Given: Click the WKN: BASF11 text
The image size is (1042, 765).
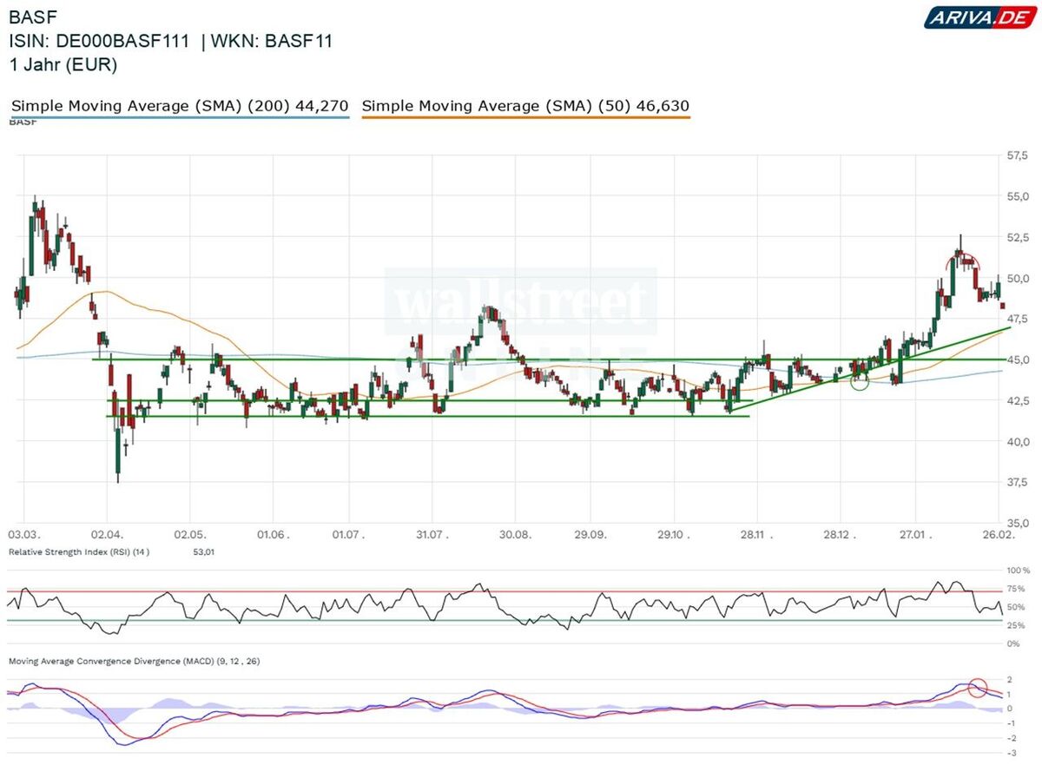Looking at the screenshot, I should (x=274, y=41).
